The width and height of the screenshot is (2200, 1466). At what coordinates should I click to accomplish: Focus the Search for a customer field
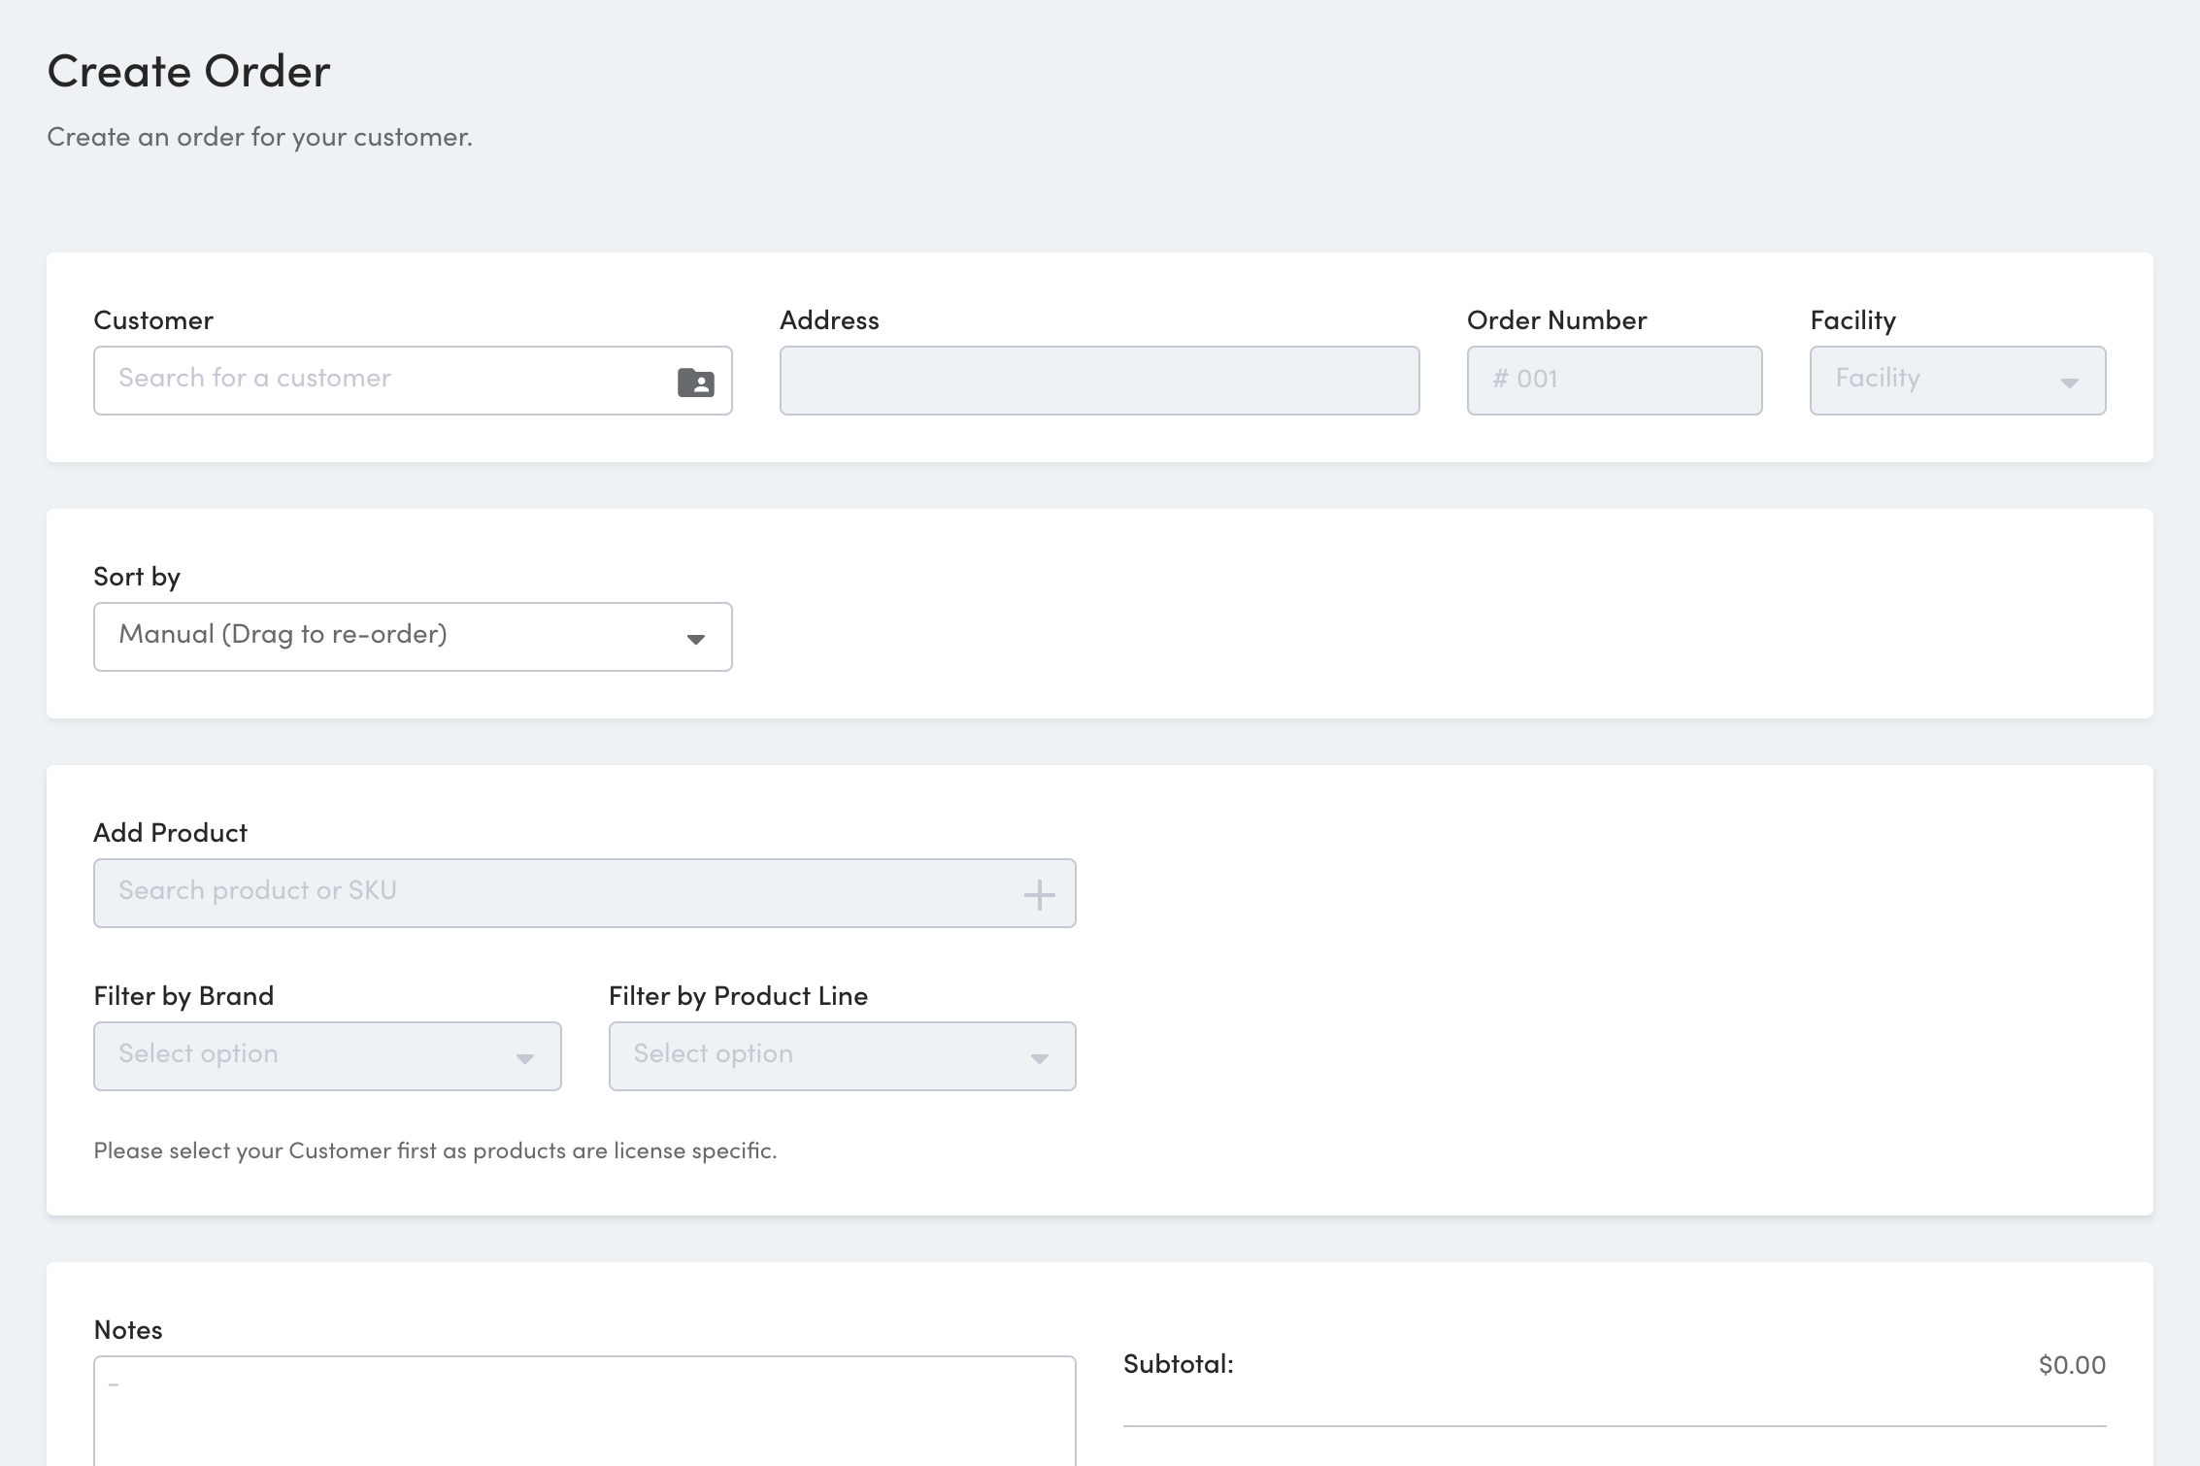tap(413, 381)
